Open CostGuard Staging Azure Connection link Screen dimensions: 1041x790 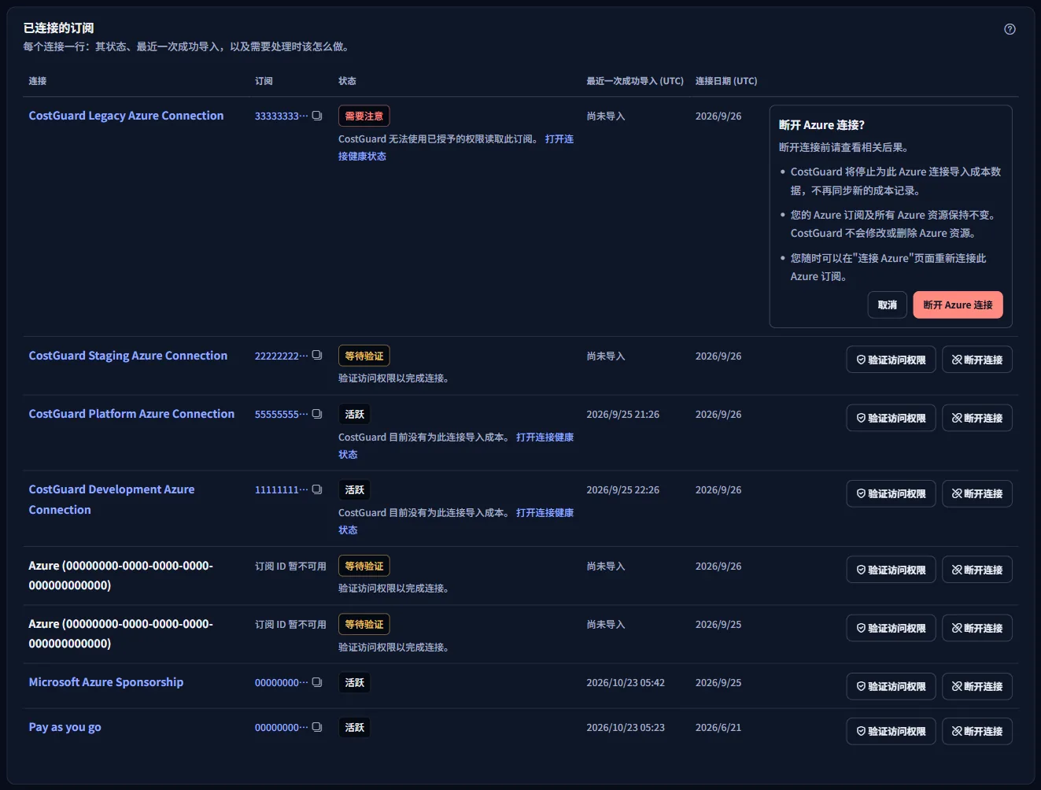[127, 356]
